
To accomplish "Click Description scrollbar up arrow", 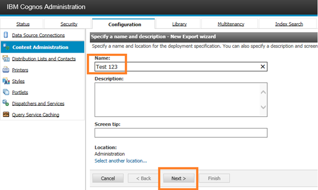I will point(263,92).
